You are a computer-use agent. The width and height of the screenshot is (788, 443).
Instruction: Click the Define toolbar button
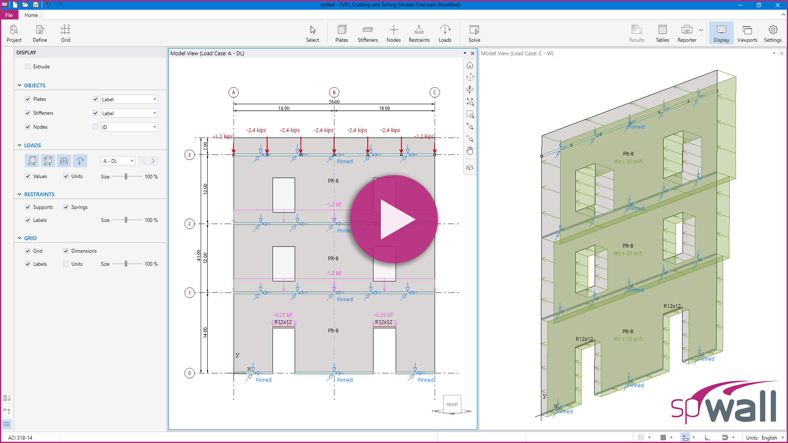click(39, 33)
